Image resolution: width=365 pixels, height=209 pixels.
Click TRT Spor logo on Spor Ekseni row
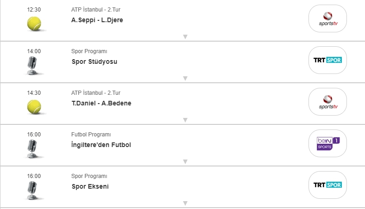(x=327, y=185)
